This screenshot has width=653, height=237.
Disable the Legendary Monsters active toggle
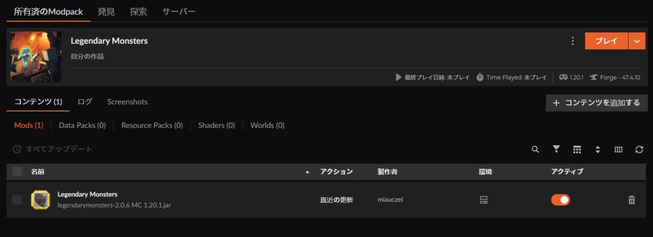tap(561, 200)
